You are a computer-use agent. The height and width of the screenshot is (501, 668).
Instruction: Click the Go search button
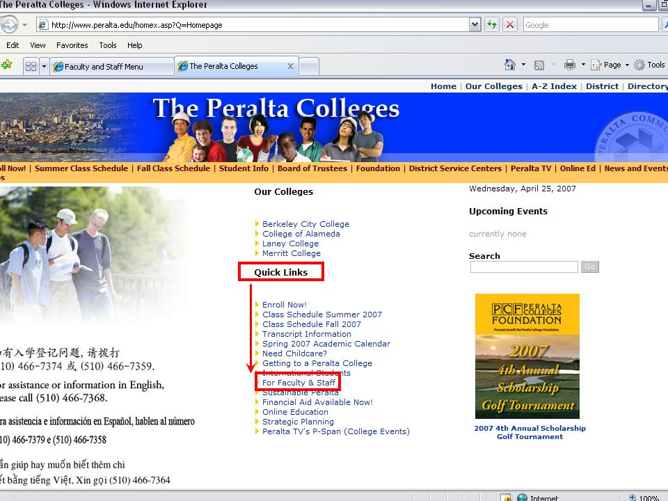590,267
